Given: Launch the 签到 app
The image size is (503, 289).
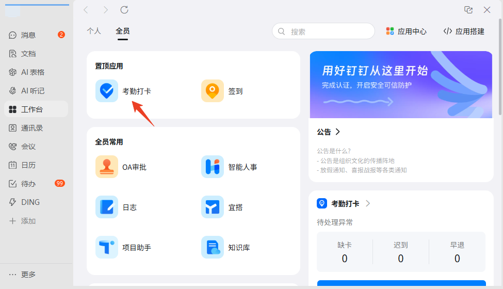Looking at the screenshot, I should click(x=222, y=91).
